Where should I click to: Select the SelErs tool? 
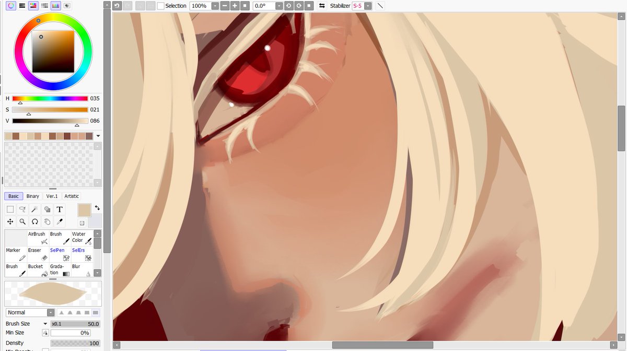coord(82,254)
